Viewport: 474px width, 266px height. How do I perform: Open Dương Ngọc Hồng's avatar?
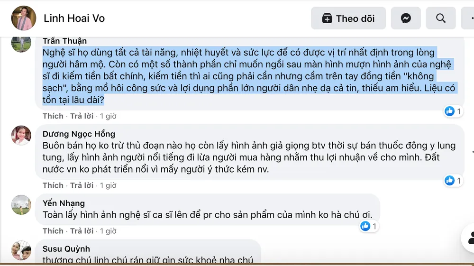click(x=21, y=136)
